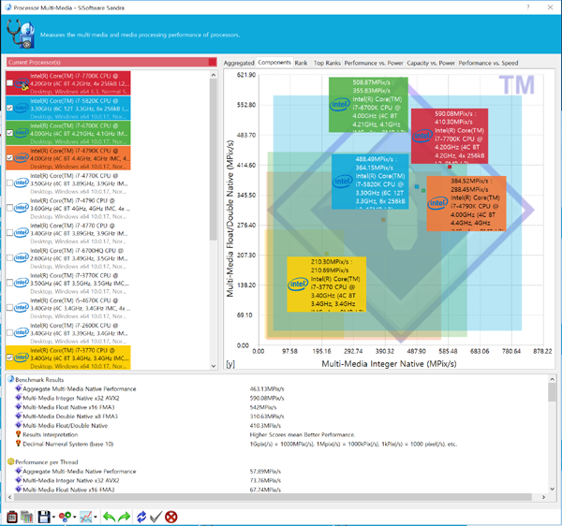Viewport: 562px width, 526px height.
Task: Click the colored circles engine icon
Action: click(65, 517)
